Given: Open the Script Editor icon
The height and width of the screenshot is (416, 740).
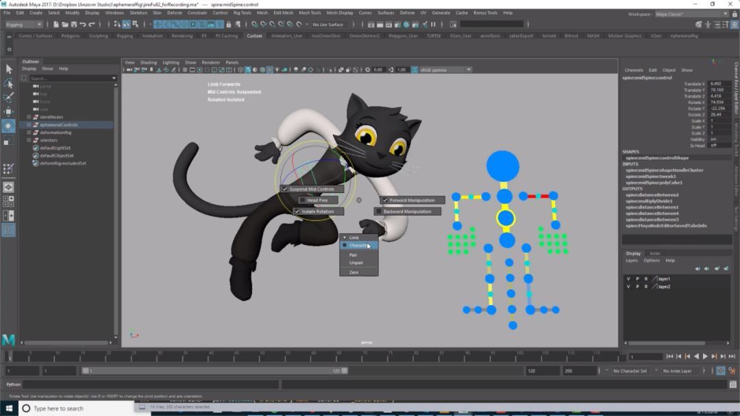Looking at the screenshot, I should [x=733, y=385].
